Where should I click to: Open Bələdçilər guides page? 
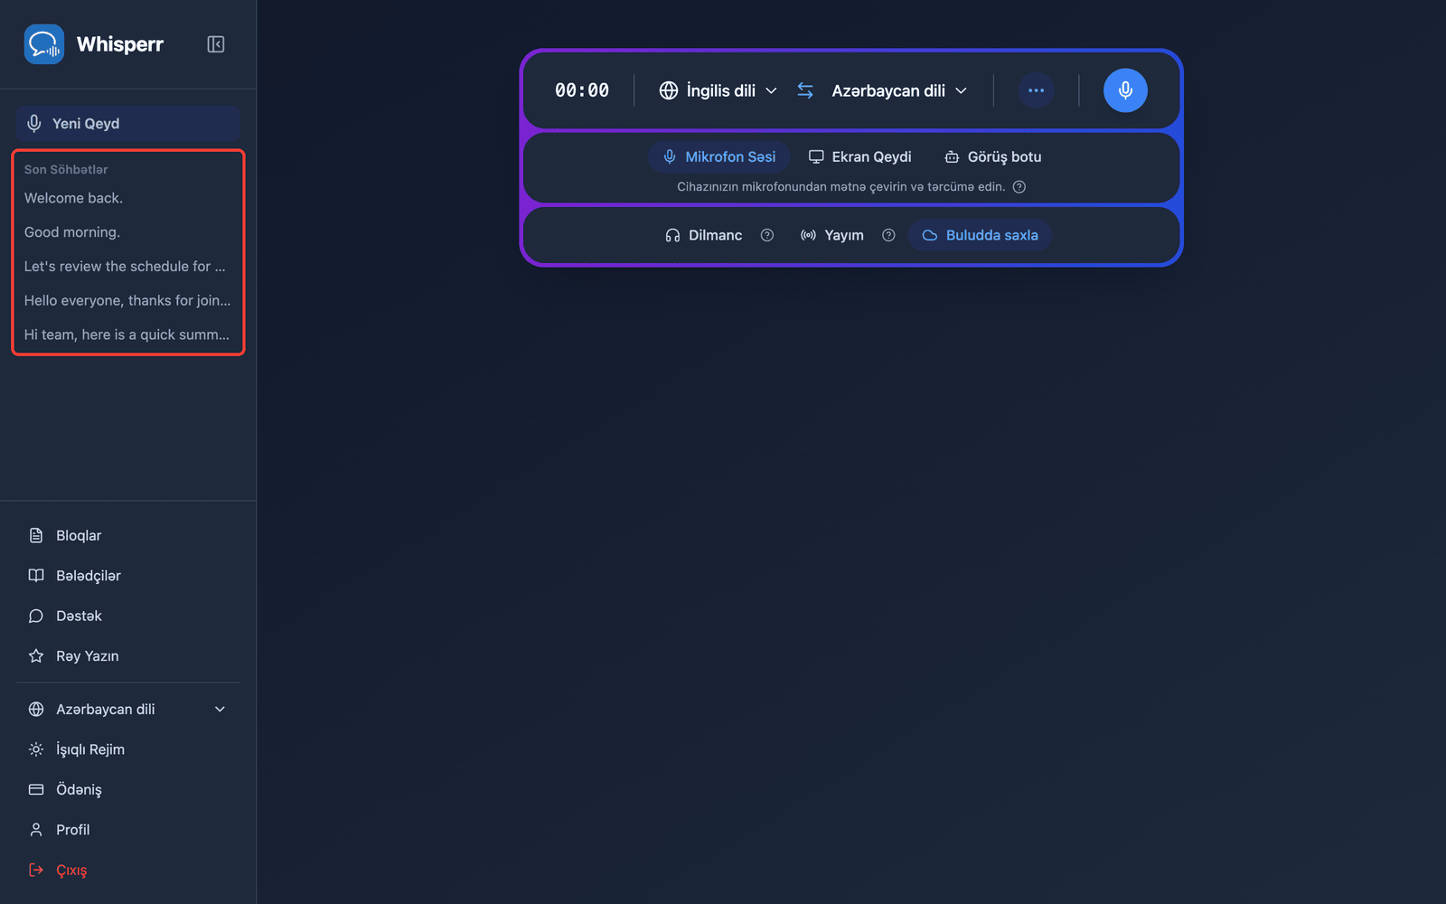click(127, 576)
